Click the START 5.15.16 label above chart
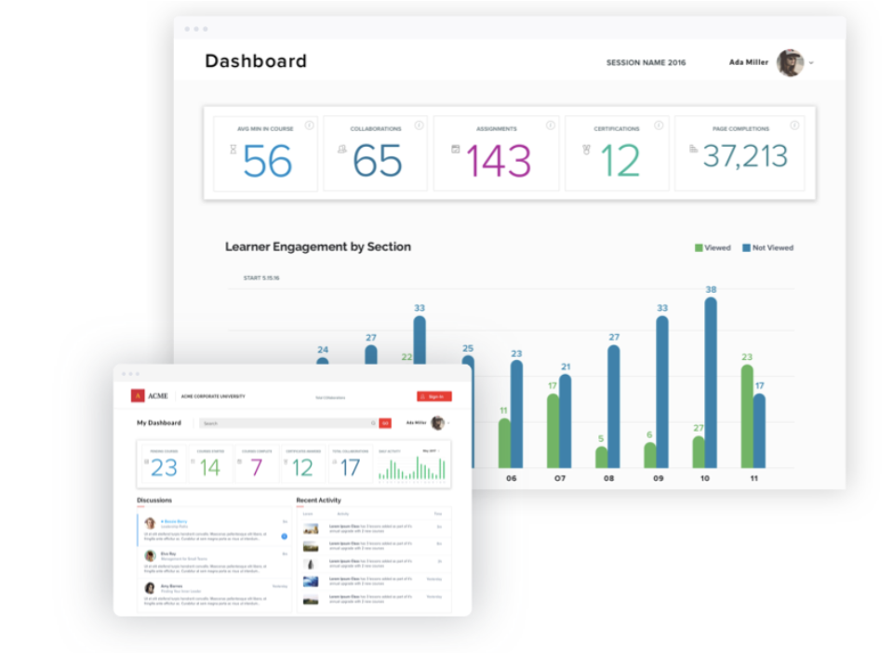Screen dimensions: 893x653 (x=261, y=278)
